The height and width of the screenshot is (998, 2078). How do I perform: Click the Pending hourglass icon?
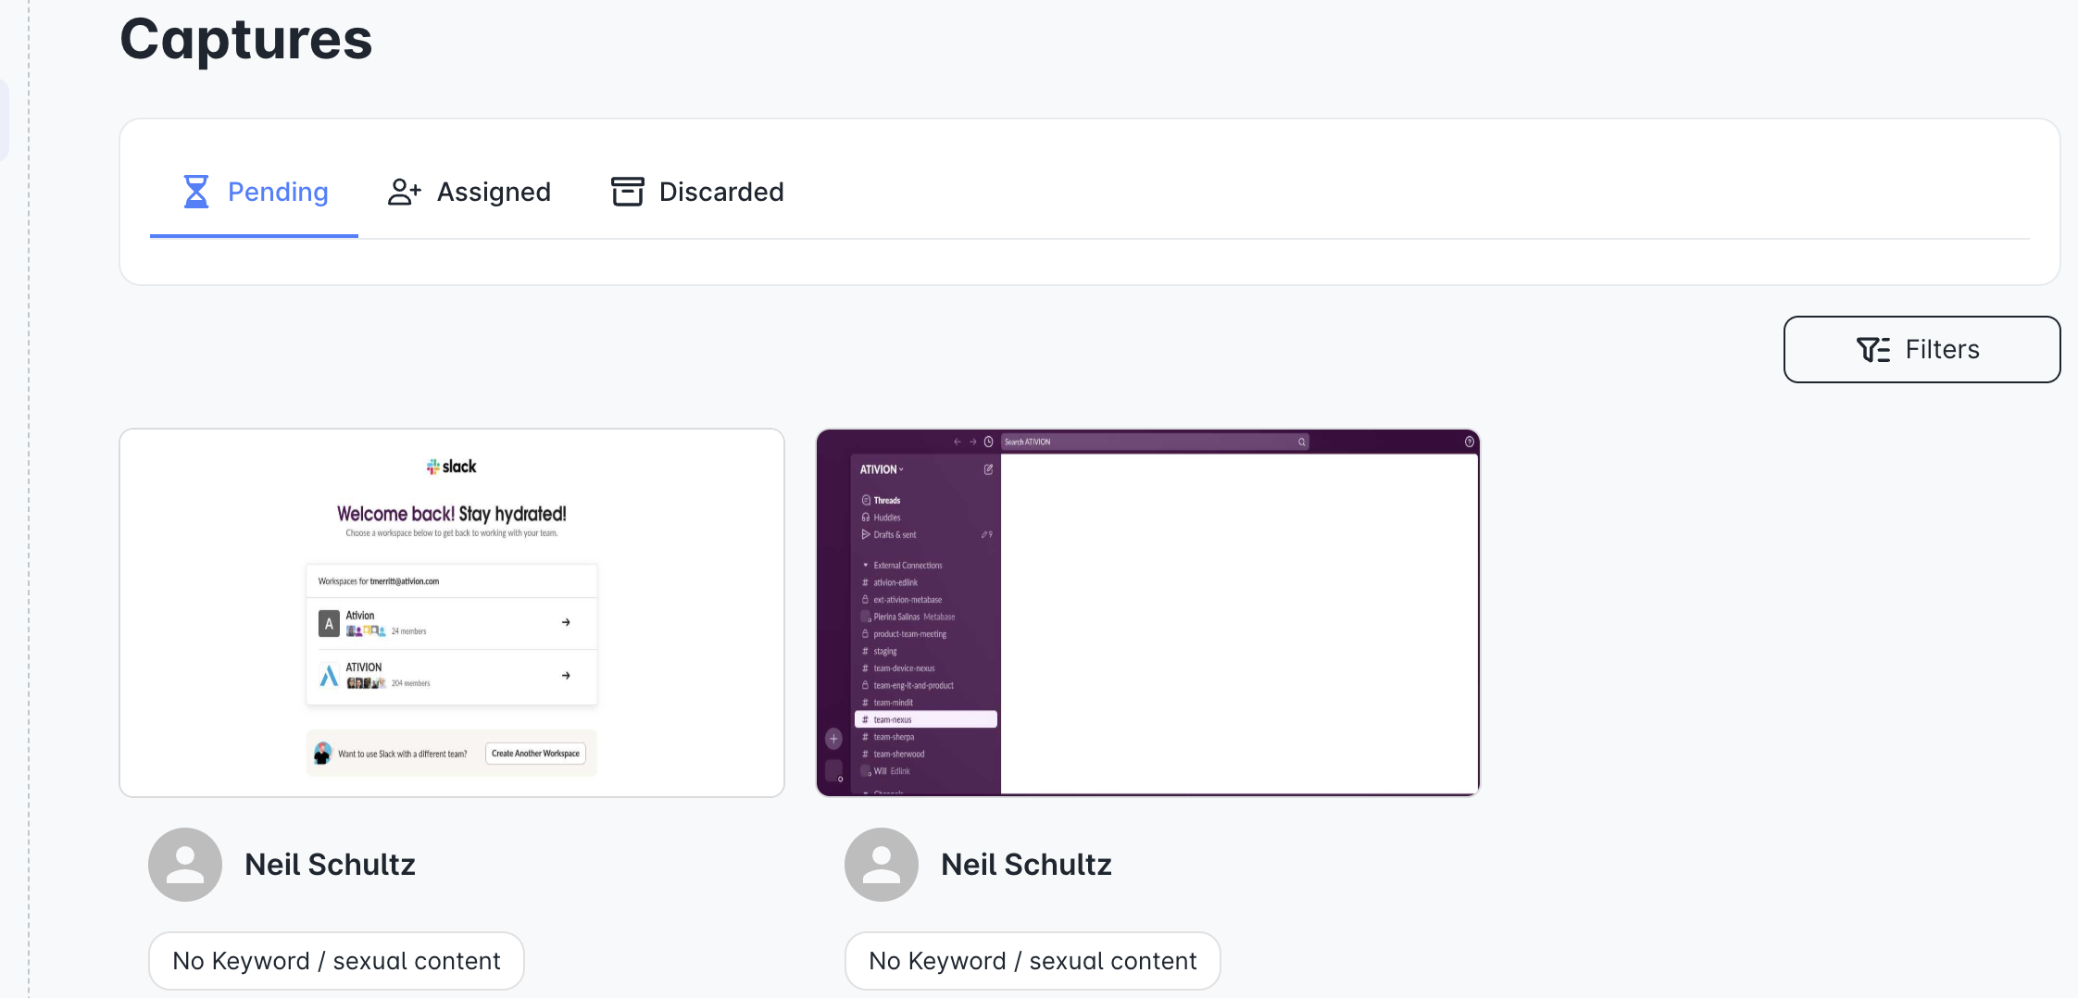click(196, 192)
